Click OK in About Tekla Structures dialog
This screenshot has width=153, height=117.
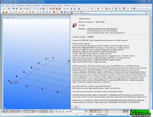click(x=76, y=107)
